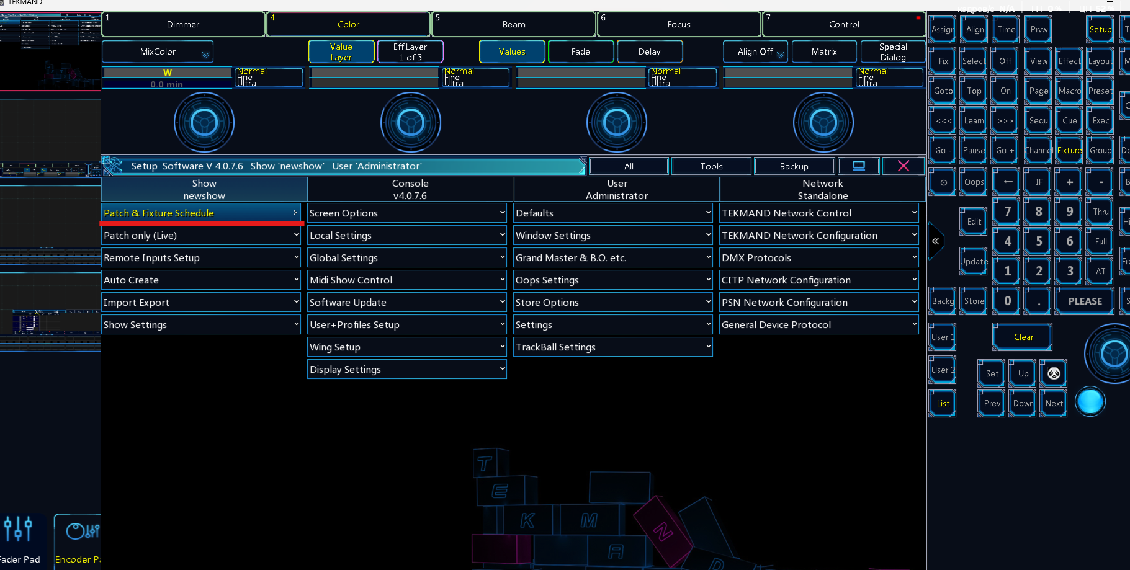The height and width of the screenshot is (570, 1130).
Task: Click the collapse keypad double-chevron icon
Action: (935, 241)
